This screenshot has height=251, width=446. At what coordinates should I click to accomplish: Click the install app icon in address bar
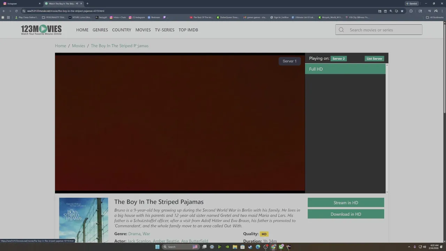pos(397,11)
